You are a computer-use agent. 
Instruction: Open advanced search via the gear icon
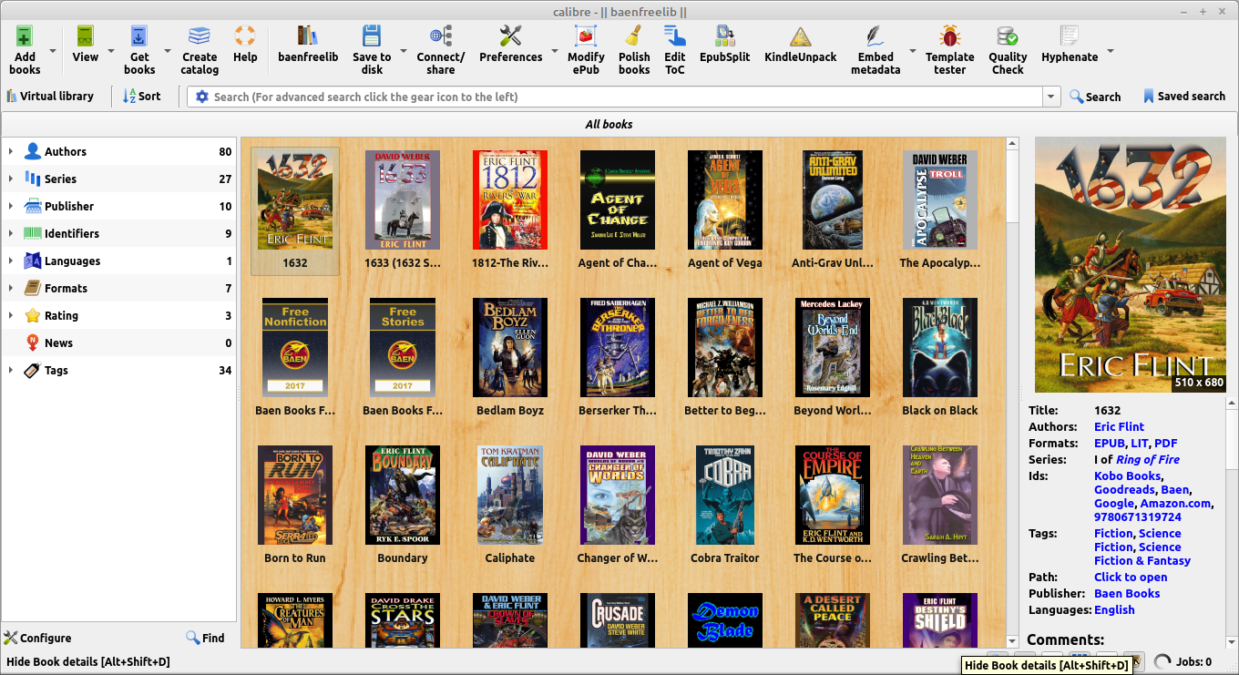click(x=202, y=97)
